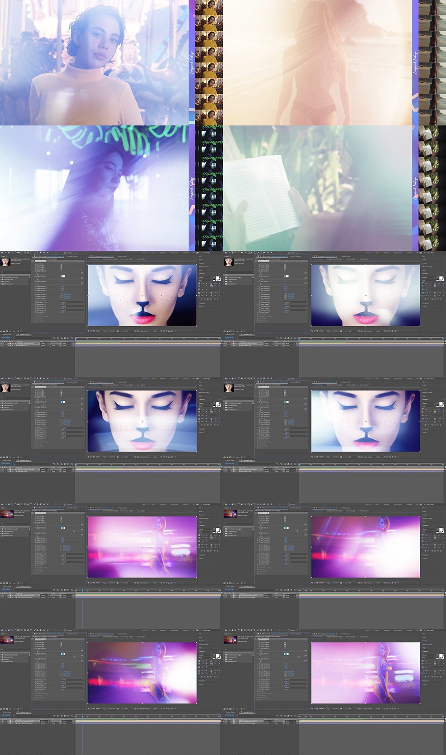This screenshot has height=755, width=446.
Task: Toggle Source Light 1 checkbox, first cat-face window
Action: pyautogui.click(x=61, y=265)
